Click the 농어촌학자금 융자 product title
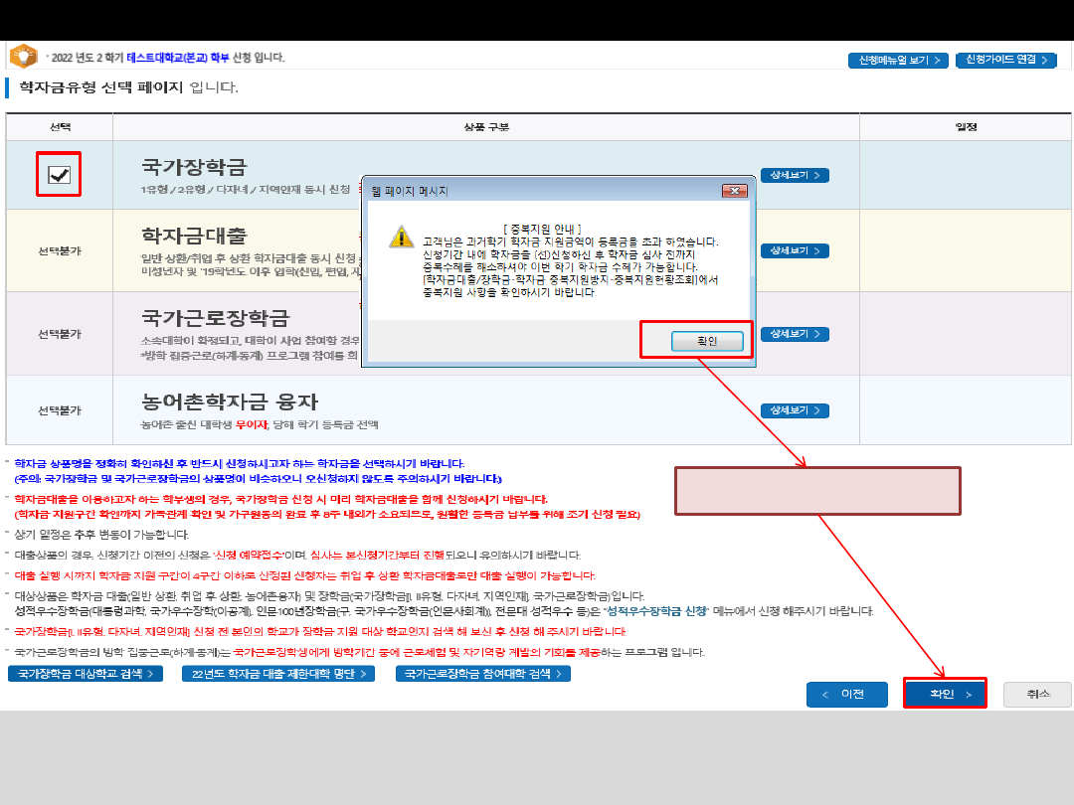 coord(230,402)
